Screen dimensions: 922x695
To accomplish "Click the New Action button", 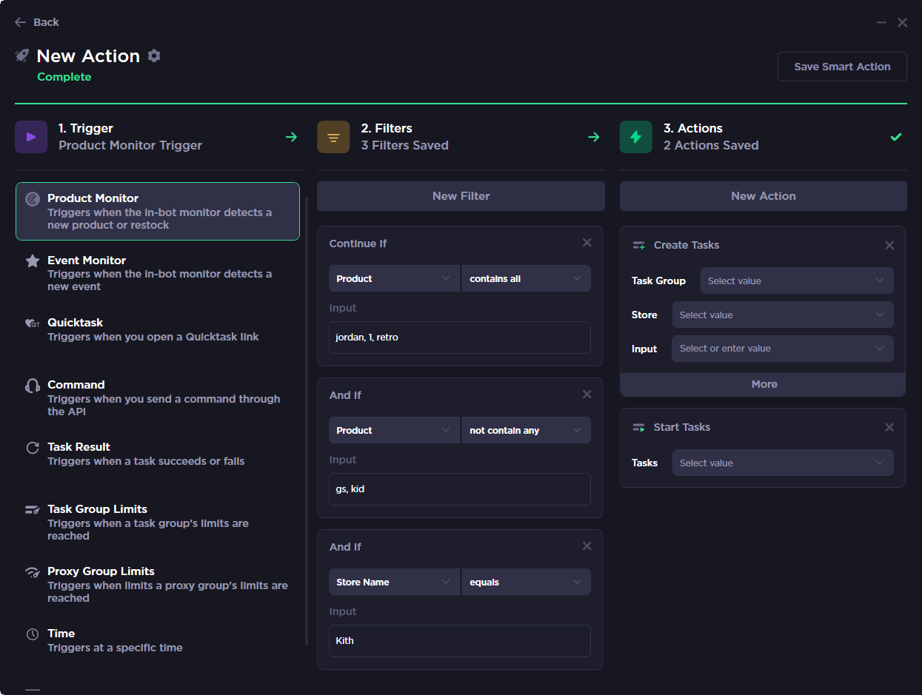I will [763, 196].
